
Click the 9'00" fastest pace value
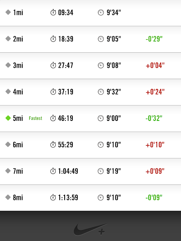(x=114, y=118)
